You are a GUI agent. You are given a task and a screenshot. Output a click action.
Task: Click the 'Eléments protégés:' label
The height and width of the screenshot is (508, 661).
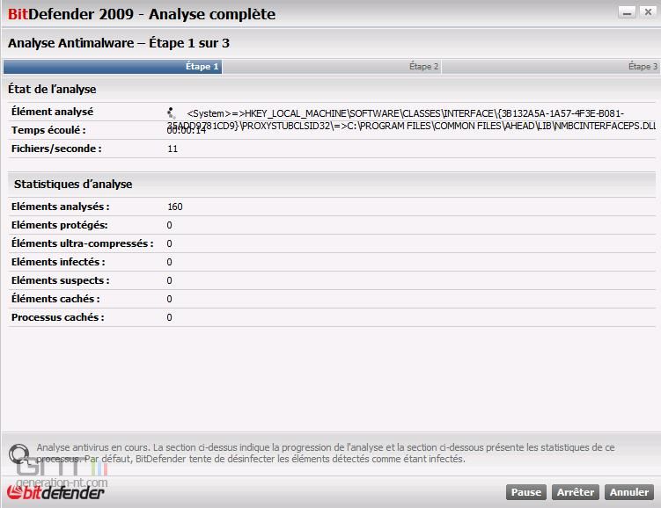[60, 225]
